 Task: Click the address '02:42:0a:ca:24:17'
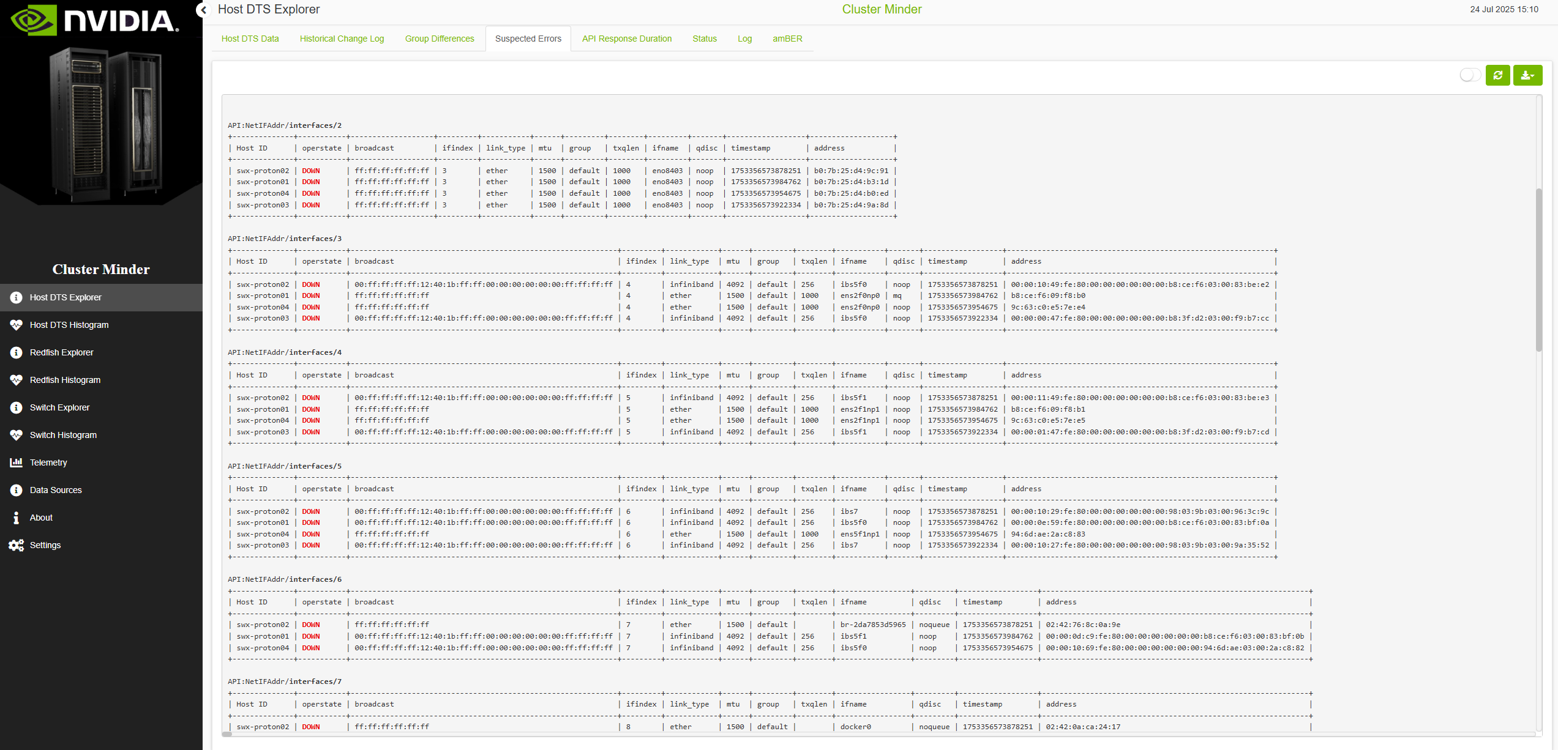(1083, 727)
